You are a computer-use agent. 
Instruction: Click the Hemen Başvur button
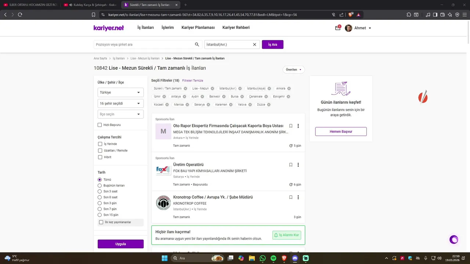pyautogui.click(x=341, y=132)
